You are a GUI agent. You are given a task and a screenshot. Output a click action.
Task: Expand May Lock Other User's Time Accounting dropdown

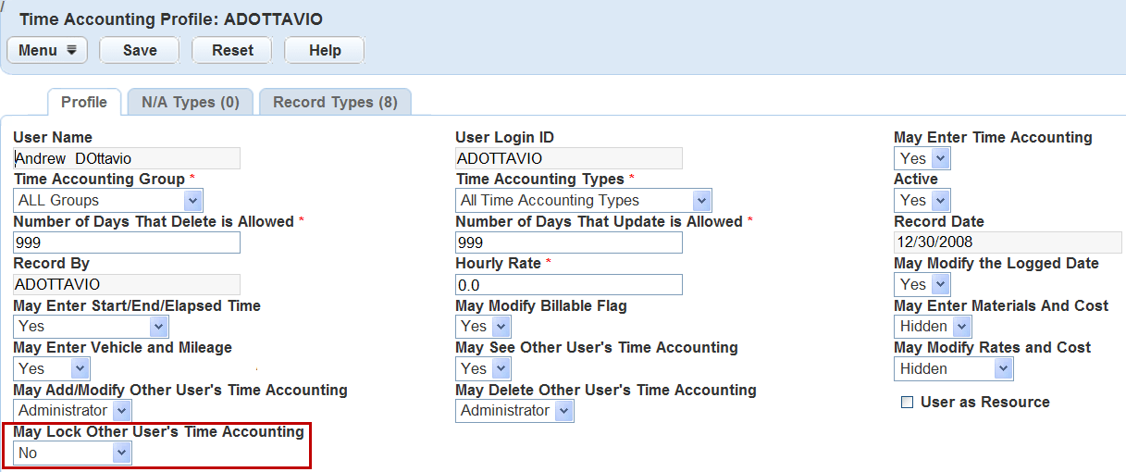tap(73, 453)
